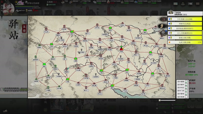
Task: Select the 金刚密宗 sect icon
Action: point(36,57)
